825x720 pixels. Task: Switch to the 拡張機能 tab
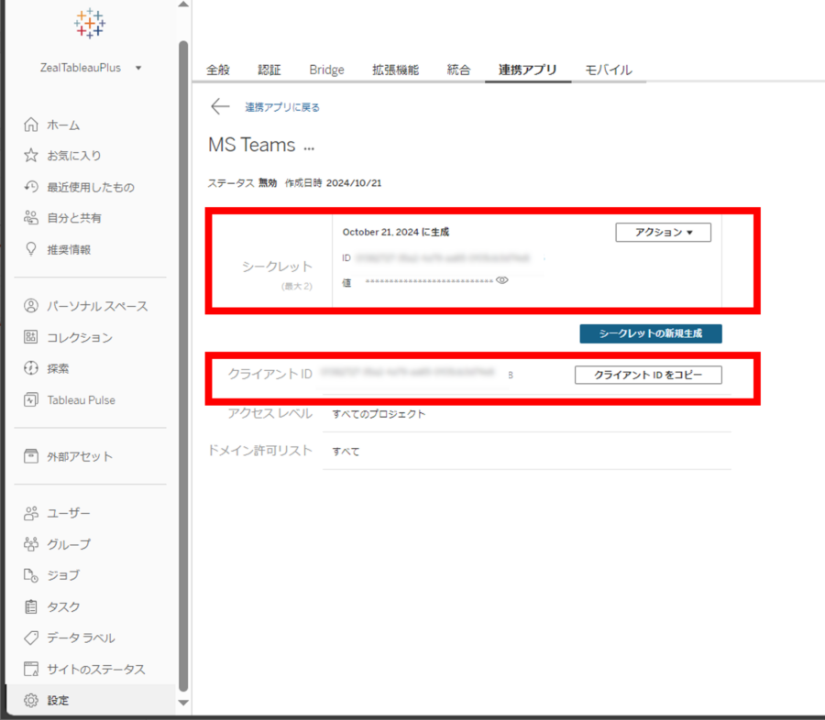[x=395, y=70]
